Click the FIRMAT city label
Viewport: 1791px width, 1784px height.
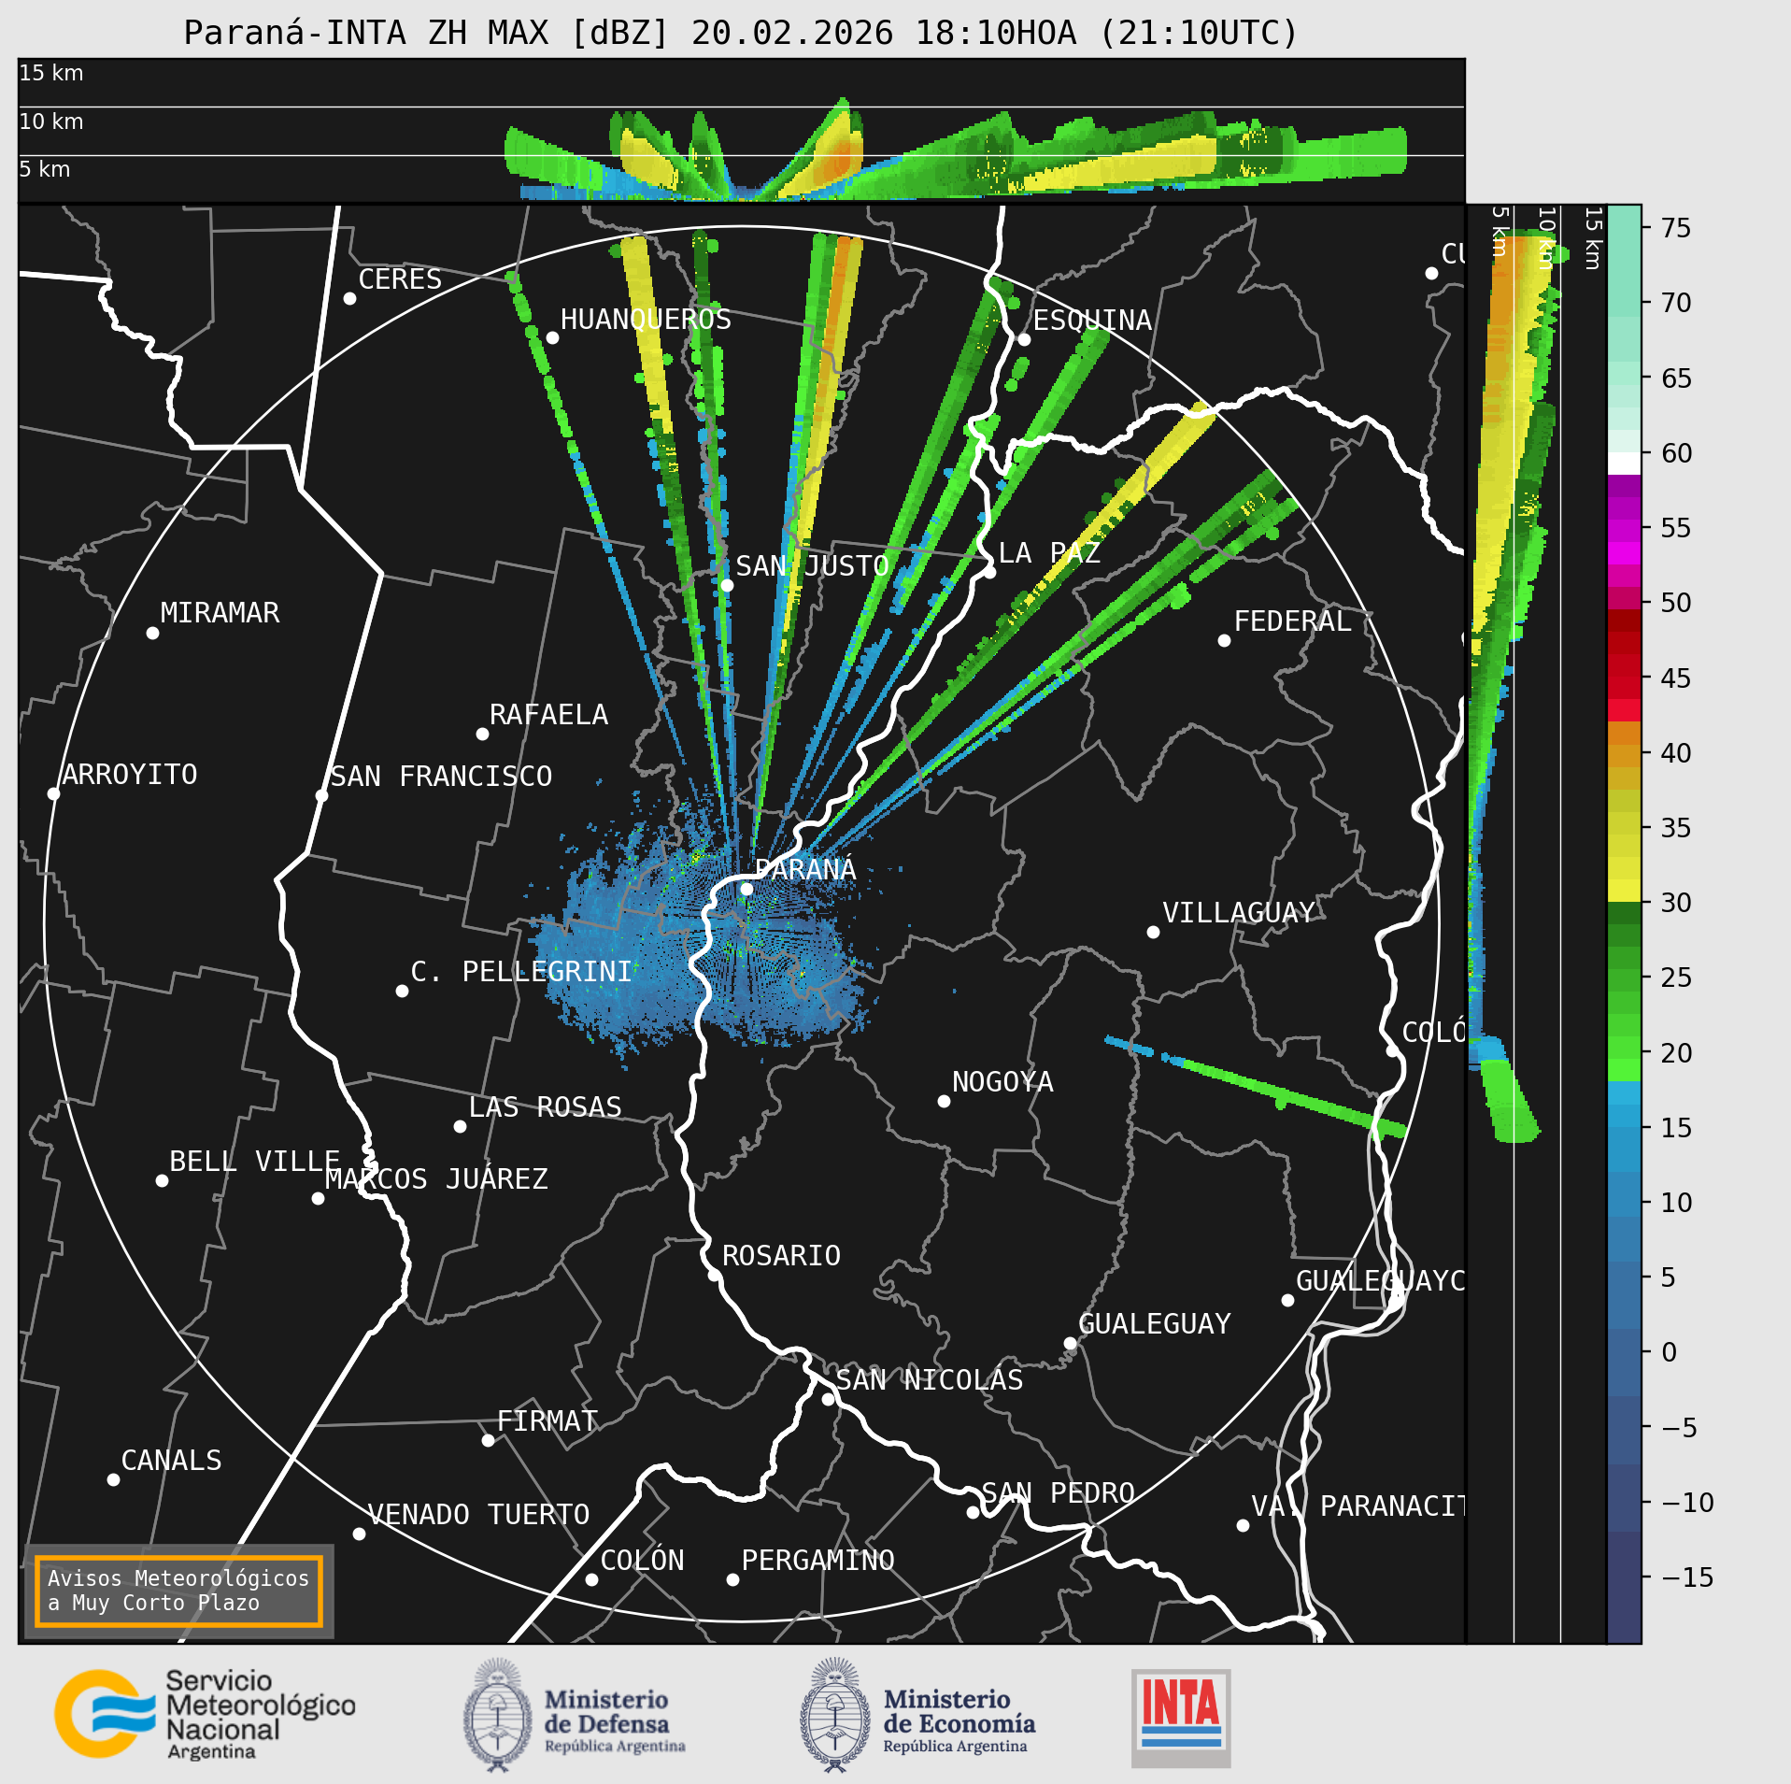(547, 1421)
